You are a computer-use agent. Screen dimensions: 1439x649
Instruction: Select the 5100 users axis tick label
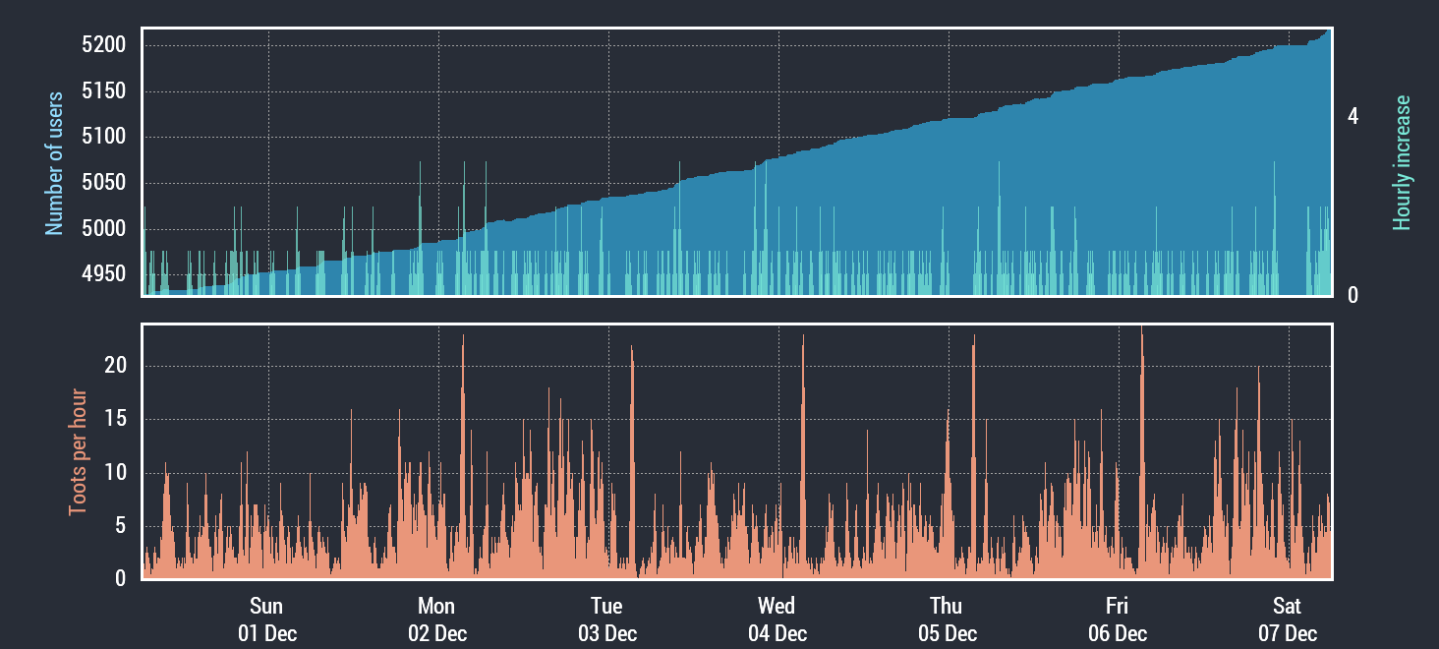(105, 137)
